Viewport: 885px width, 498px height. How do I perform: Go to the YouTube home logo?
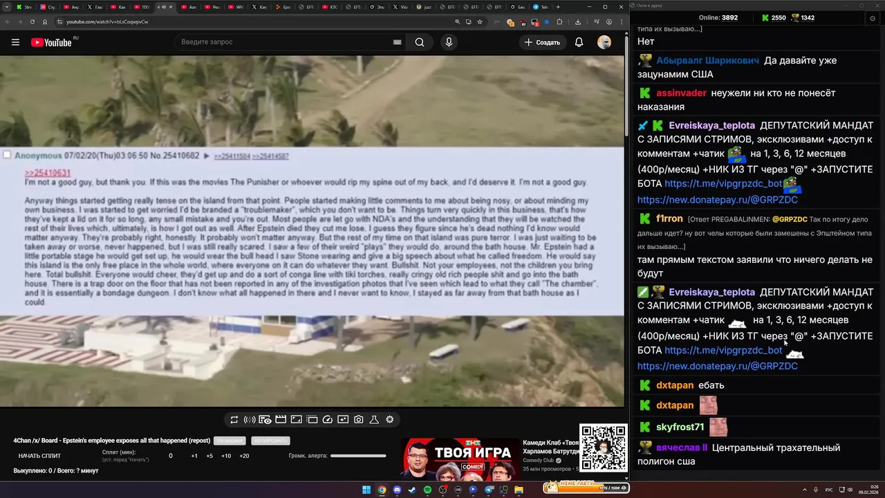coord(51,42)
